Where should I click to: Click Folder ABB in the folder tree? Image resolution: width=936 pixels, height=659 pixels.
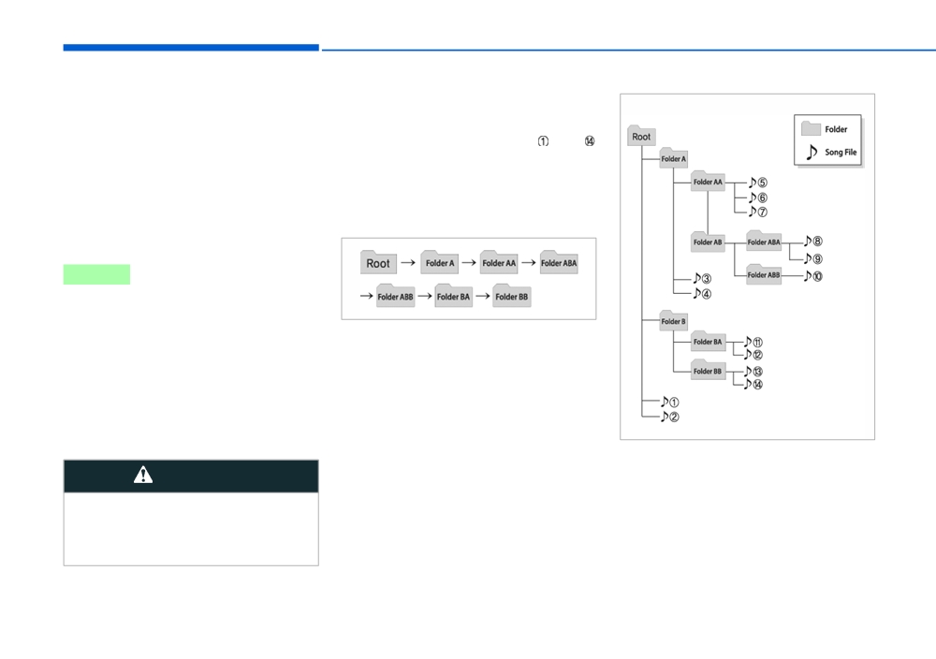coord(764,274)
